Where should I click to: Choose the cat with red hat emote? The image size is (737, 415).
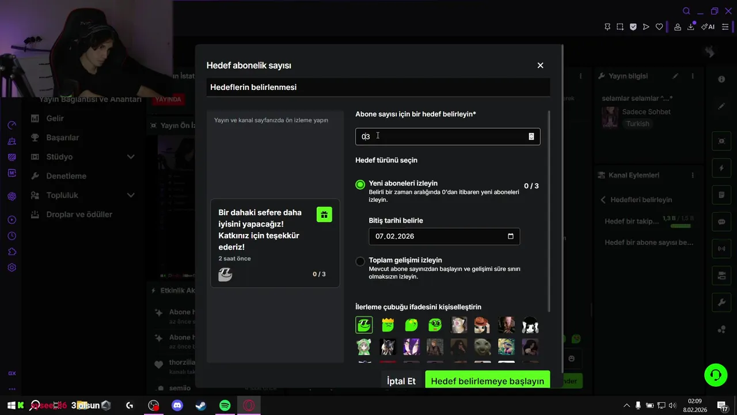tap(482, 325)
